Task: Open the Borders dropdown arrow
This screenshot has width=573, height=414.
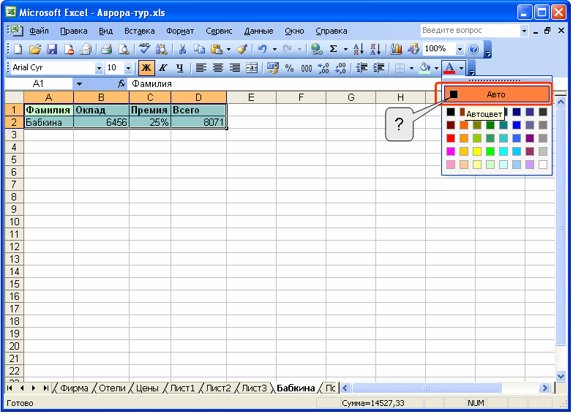Action: point(411,68)
